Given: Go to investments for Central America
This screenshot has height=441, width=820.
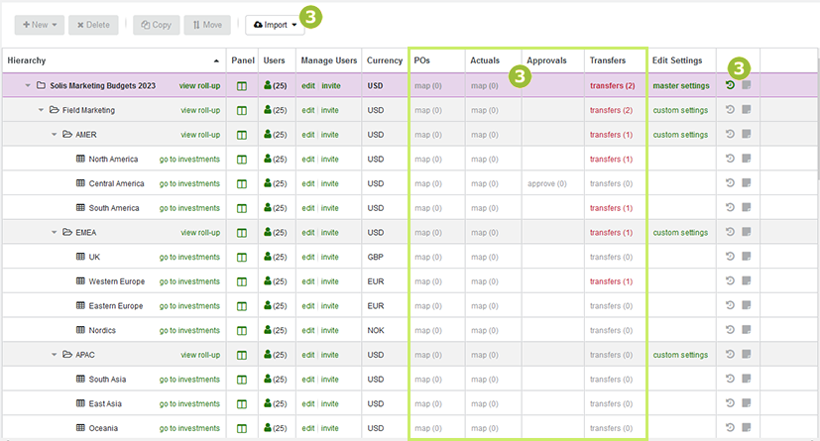Looking at the screenshot, I should point(189,183).
